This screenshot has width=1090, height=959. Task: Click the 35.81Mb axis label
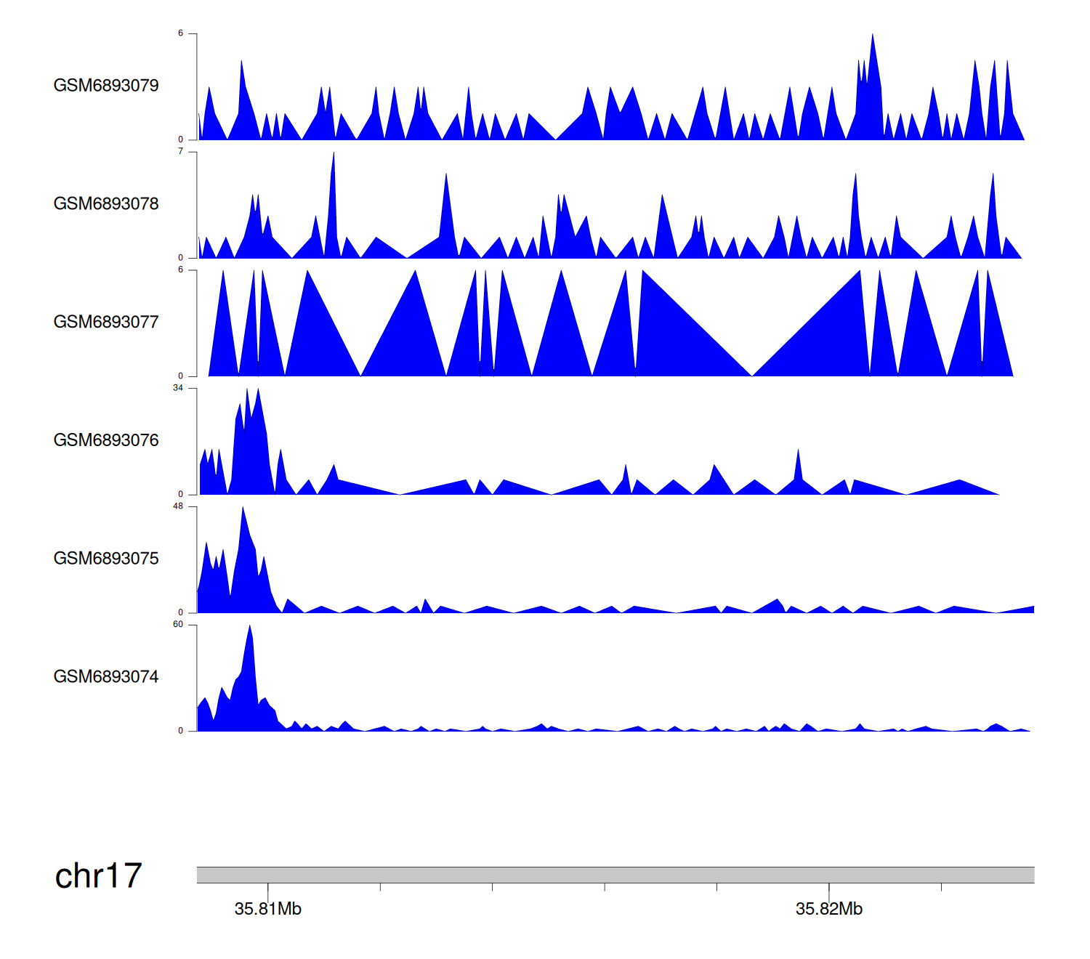click(x=267, y=909)
